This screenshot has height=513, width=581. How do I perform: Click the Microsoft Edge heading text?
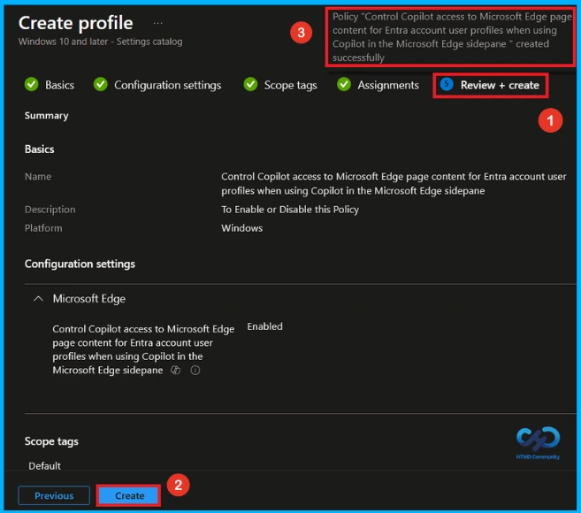pos(89,299)
